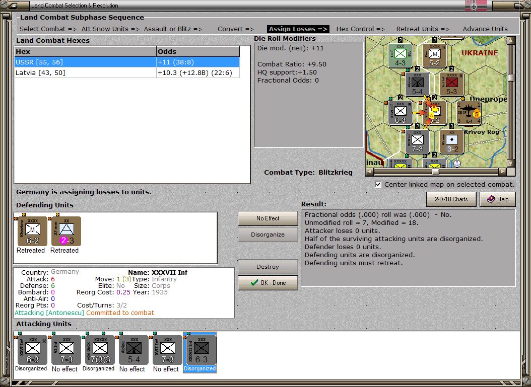
Task: Click the IL-4 bomber counter on map
Action: click(469, 113)
